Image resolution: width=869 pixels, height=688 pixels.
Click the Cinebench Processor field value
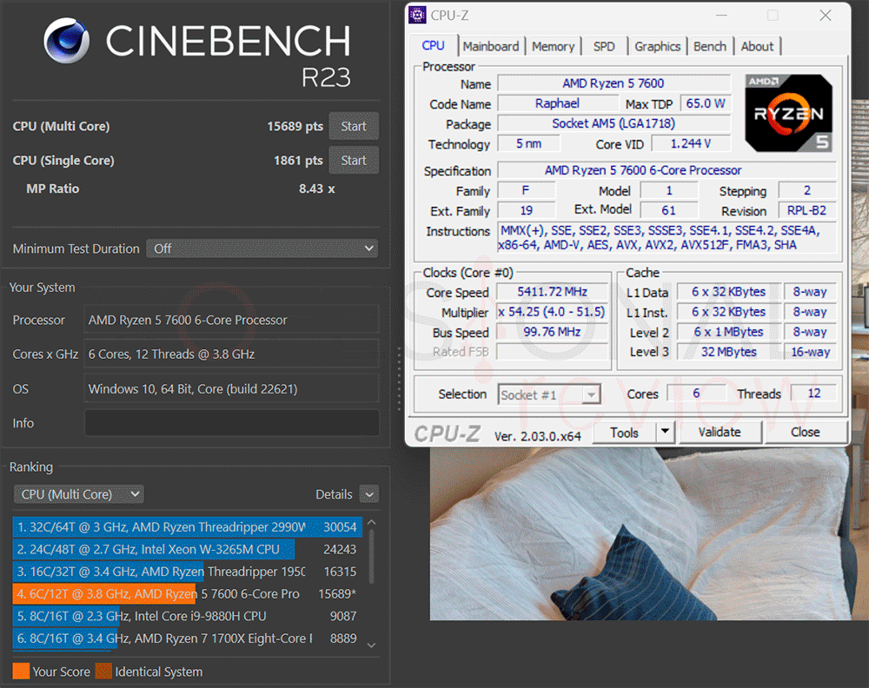[232, 321]
